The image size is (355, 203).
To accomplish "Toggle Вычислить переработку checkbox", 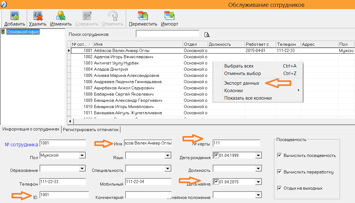I will pos(279,172).
